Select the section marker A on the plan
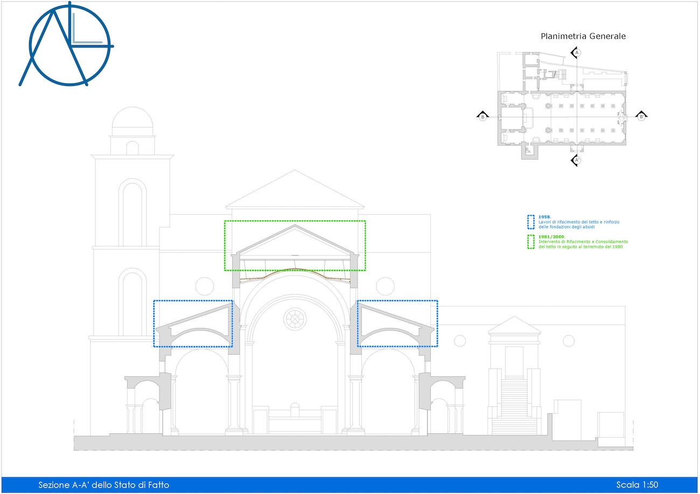Screen dimensions: 700x494 click(577, 52)
